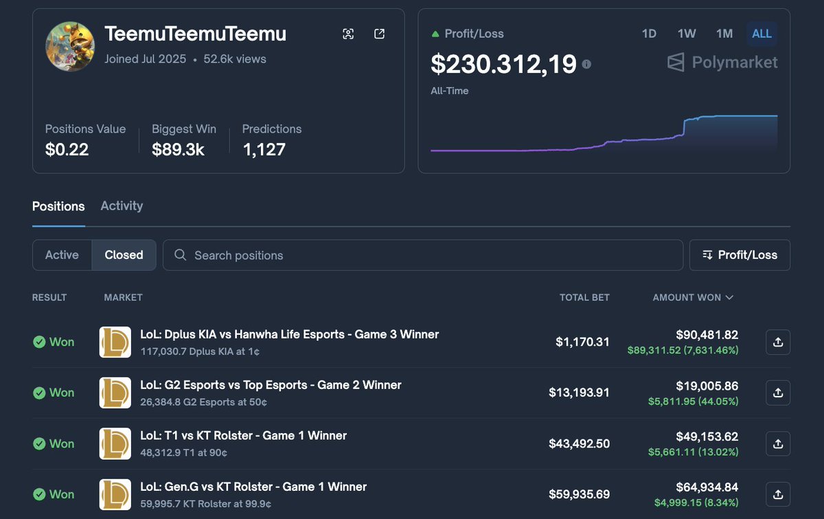Click the $13,193.91 total bet value
Screen dimensions: 824x519
click(579, 393)
